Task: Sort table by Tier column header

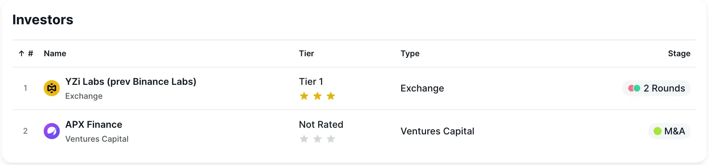Action: click(x=306, y=54)
